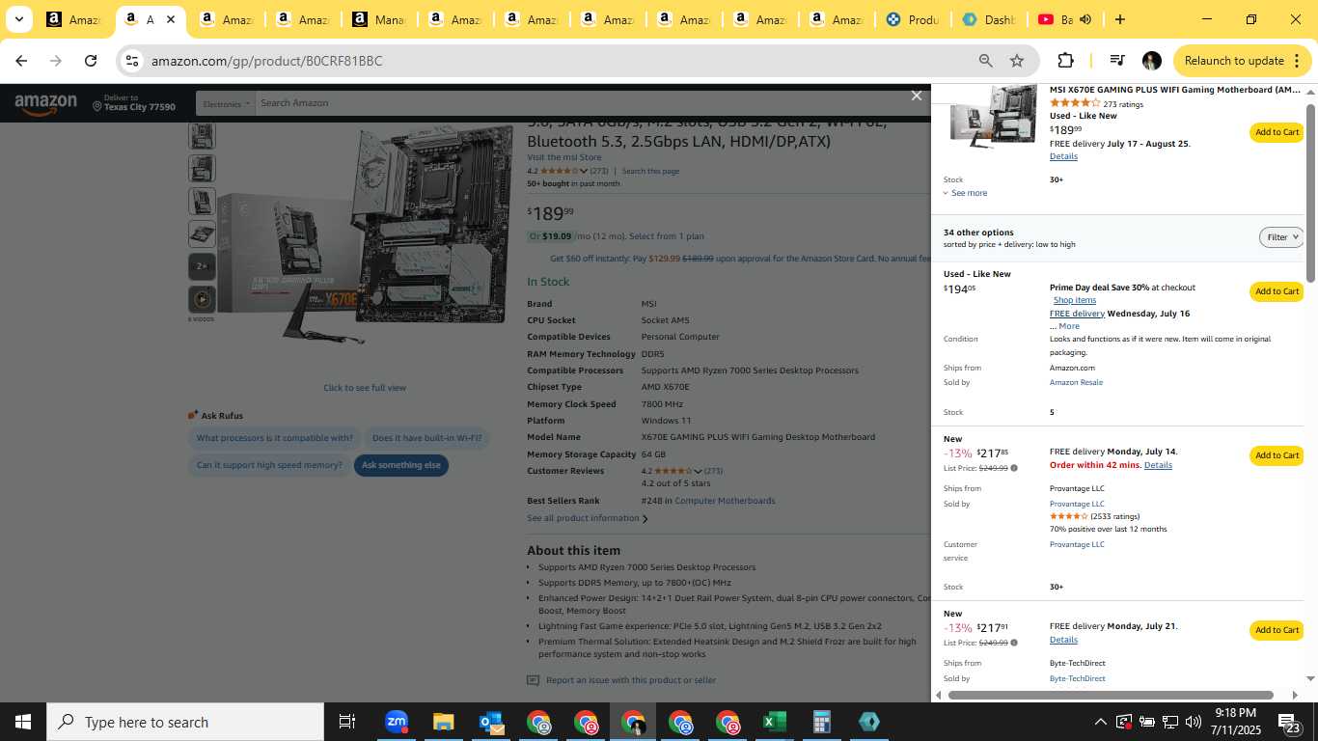
Task: Select the fourth product thumbnail
Action: (202, 233)
